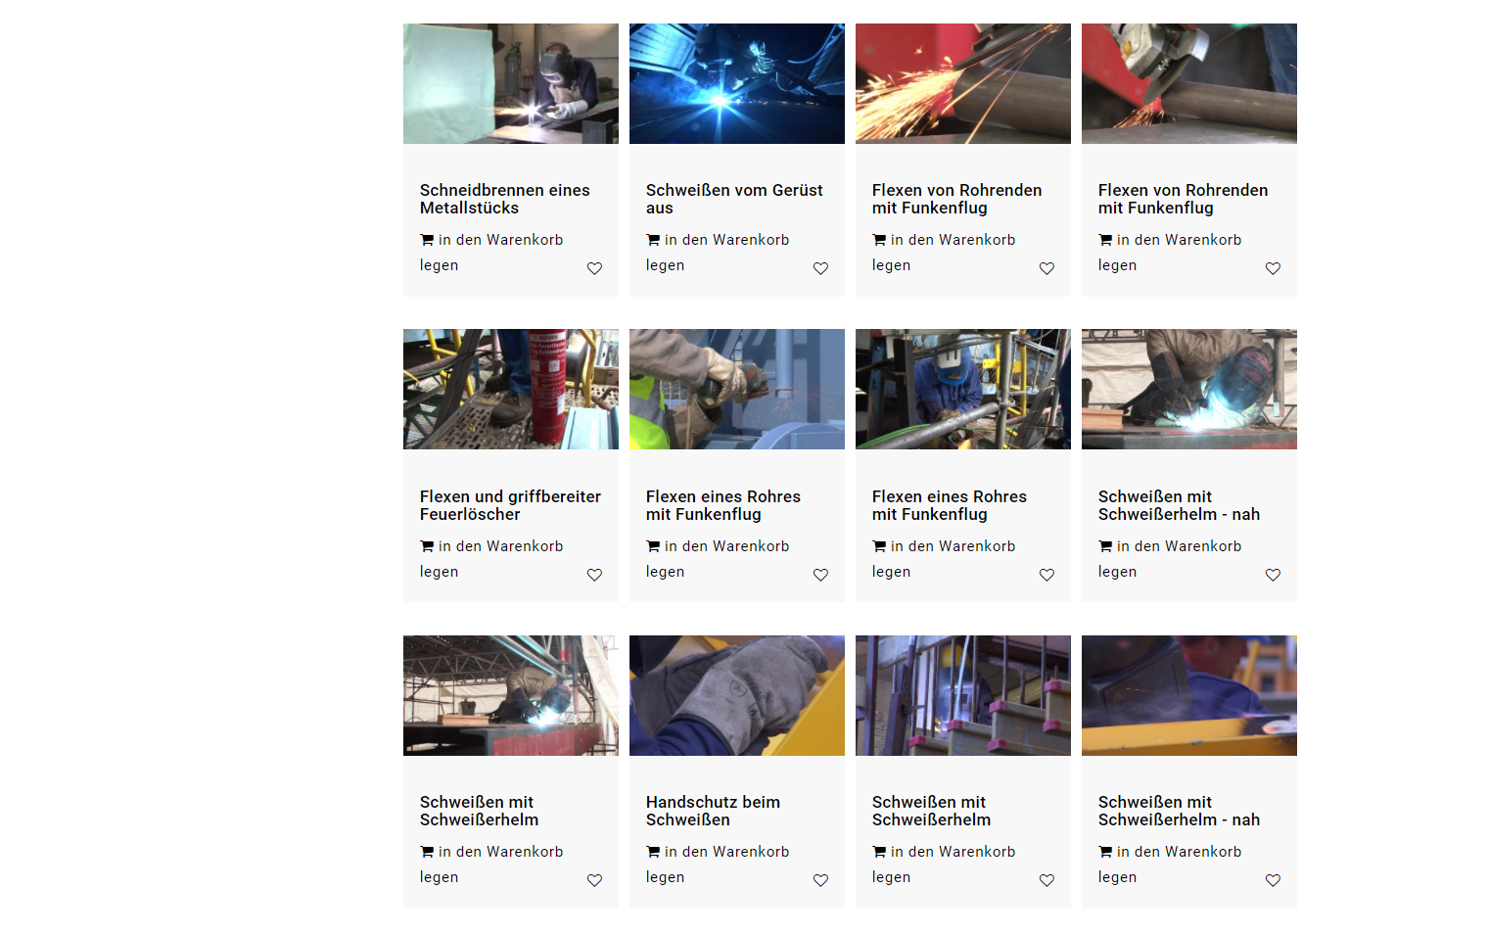Click cart icon under 'Schneidbrennen eines Metallstücks'
Screen dimensions: 1489x935
[427, 240]
